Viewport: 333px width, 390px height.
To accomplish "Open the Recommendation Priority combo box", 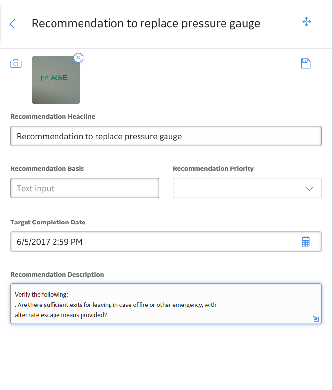I will pos(247,188).
